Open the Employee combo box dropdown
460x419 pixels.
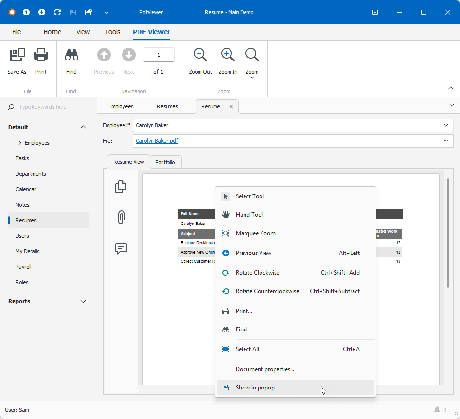tap(445, 125)
